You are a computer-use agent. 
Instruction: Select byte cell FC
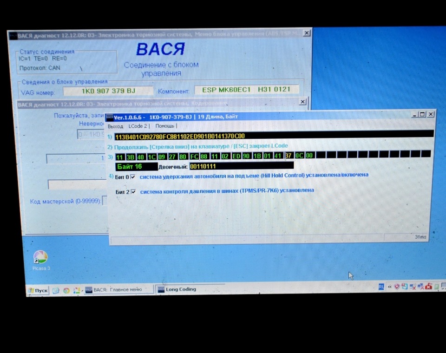[194, 157]
